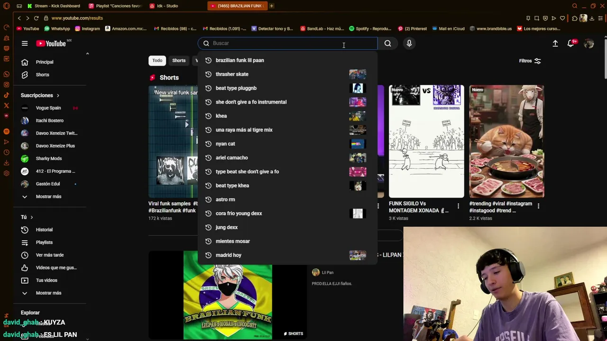Go back with the browser back arrow

(x=19, y=18)
